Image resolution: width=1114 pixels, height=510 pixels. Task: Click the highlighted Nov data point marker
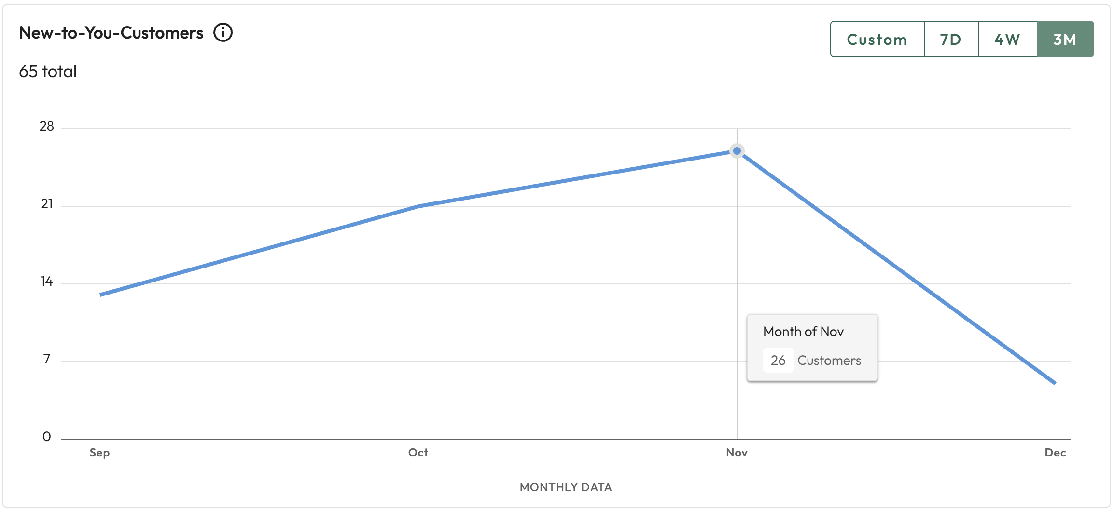click(737, 151)
